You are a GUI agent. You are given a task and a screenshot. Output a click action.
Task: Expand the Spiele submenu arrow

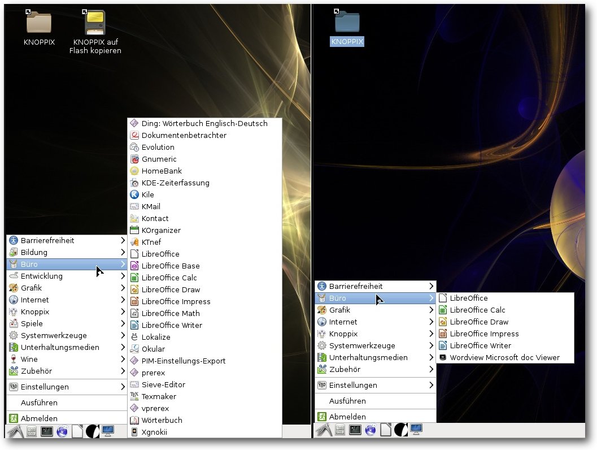pos(123,323)
